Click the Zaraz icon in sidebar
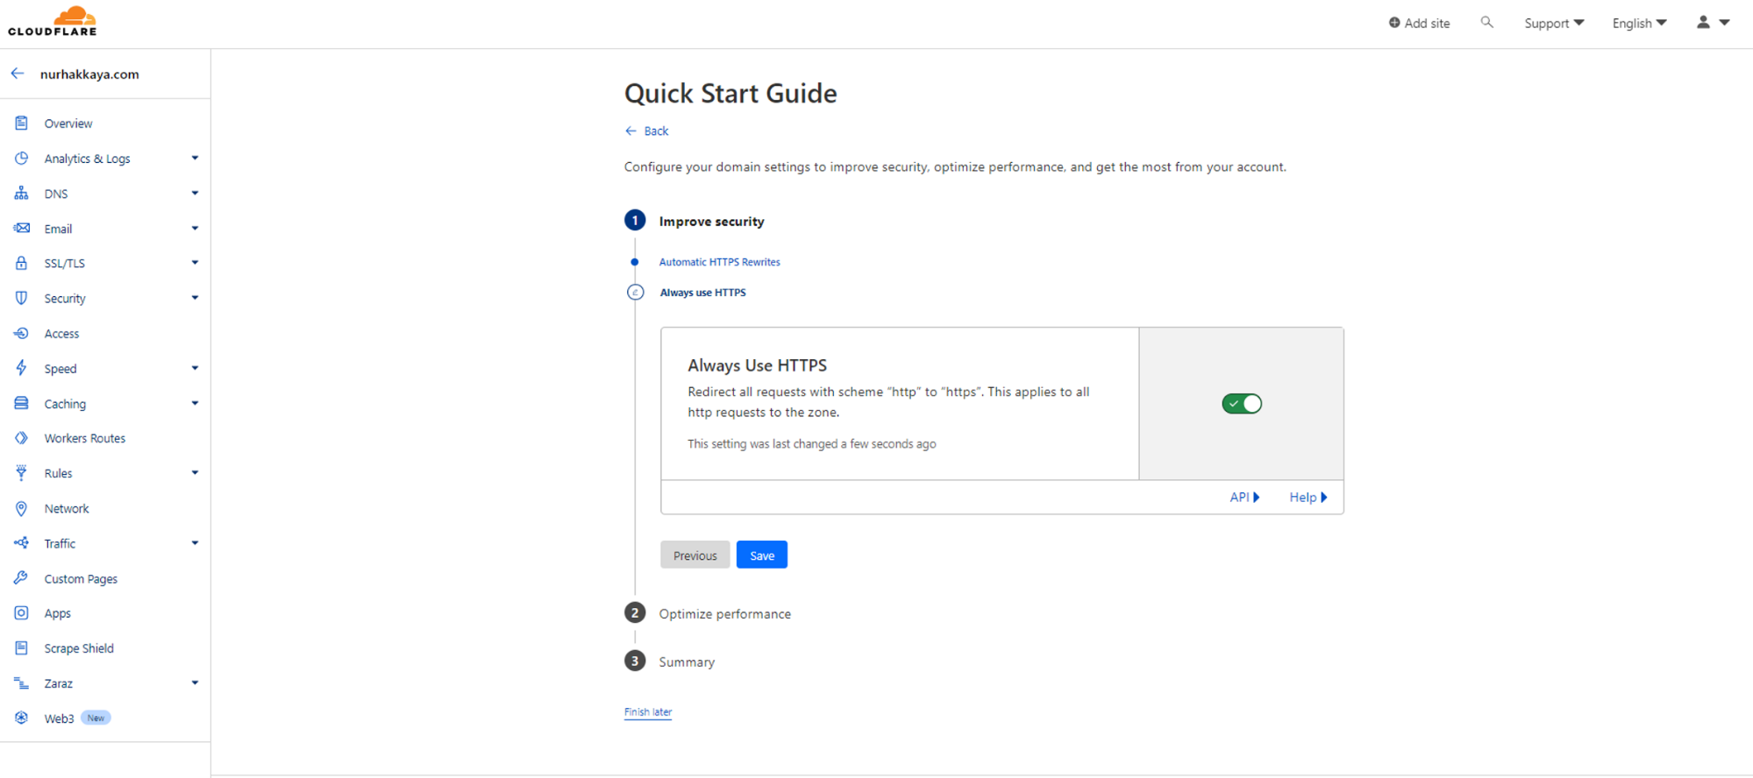The height and width of the screenshot is (778, 1753). 21,683
